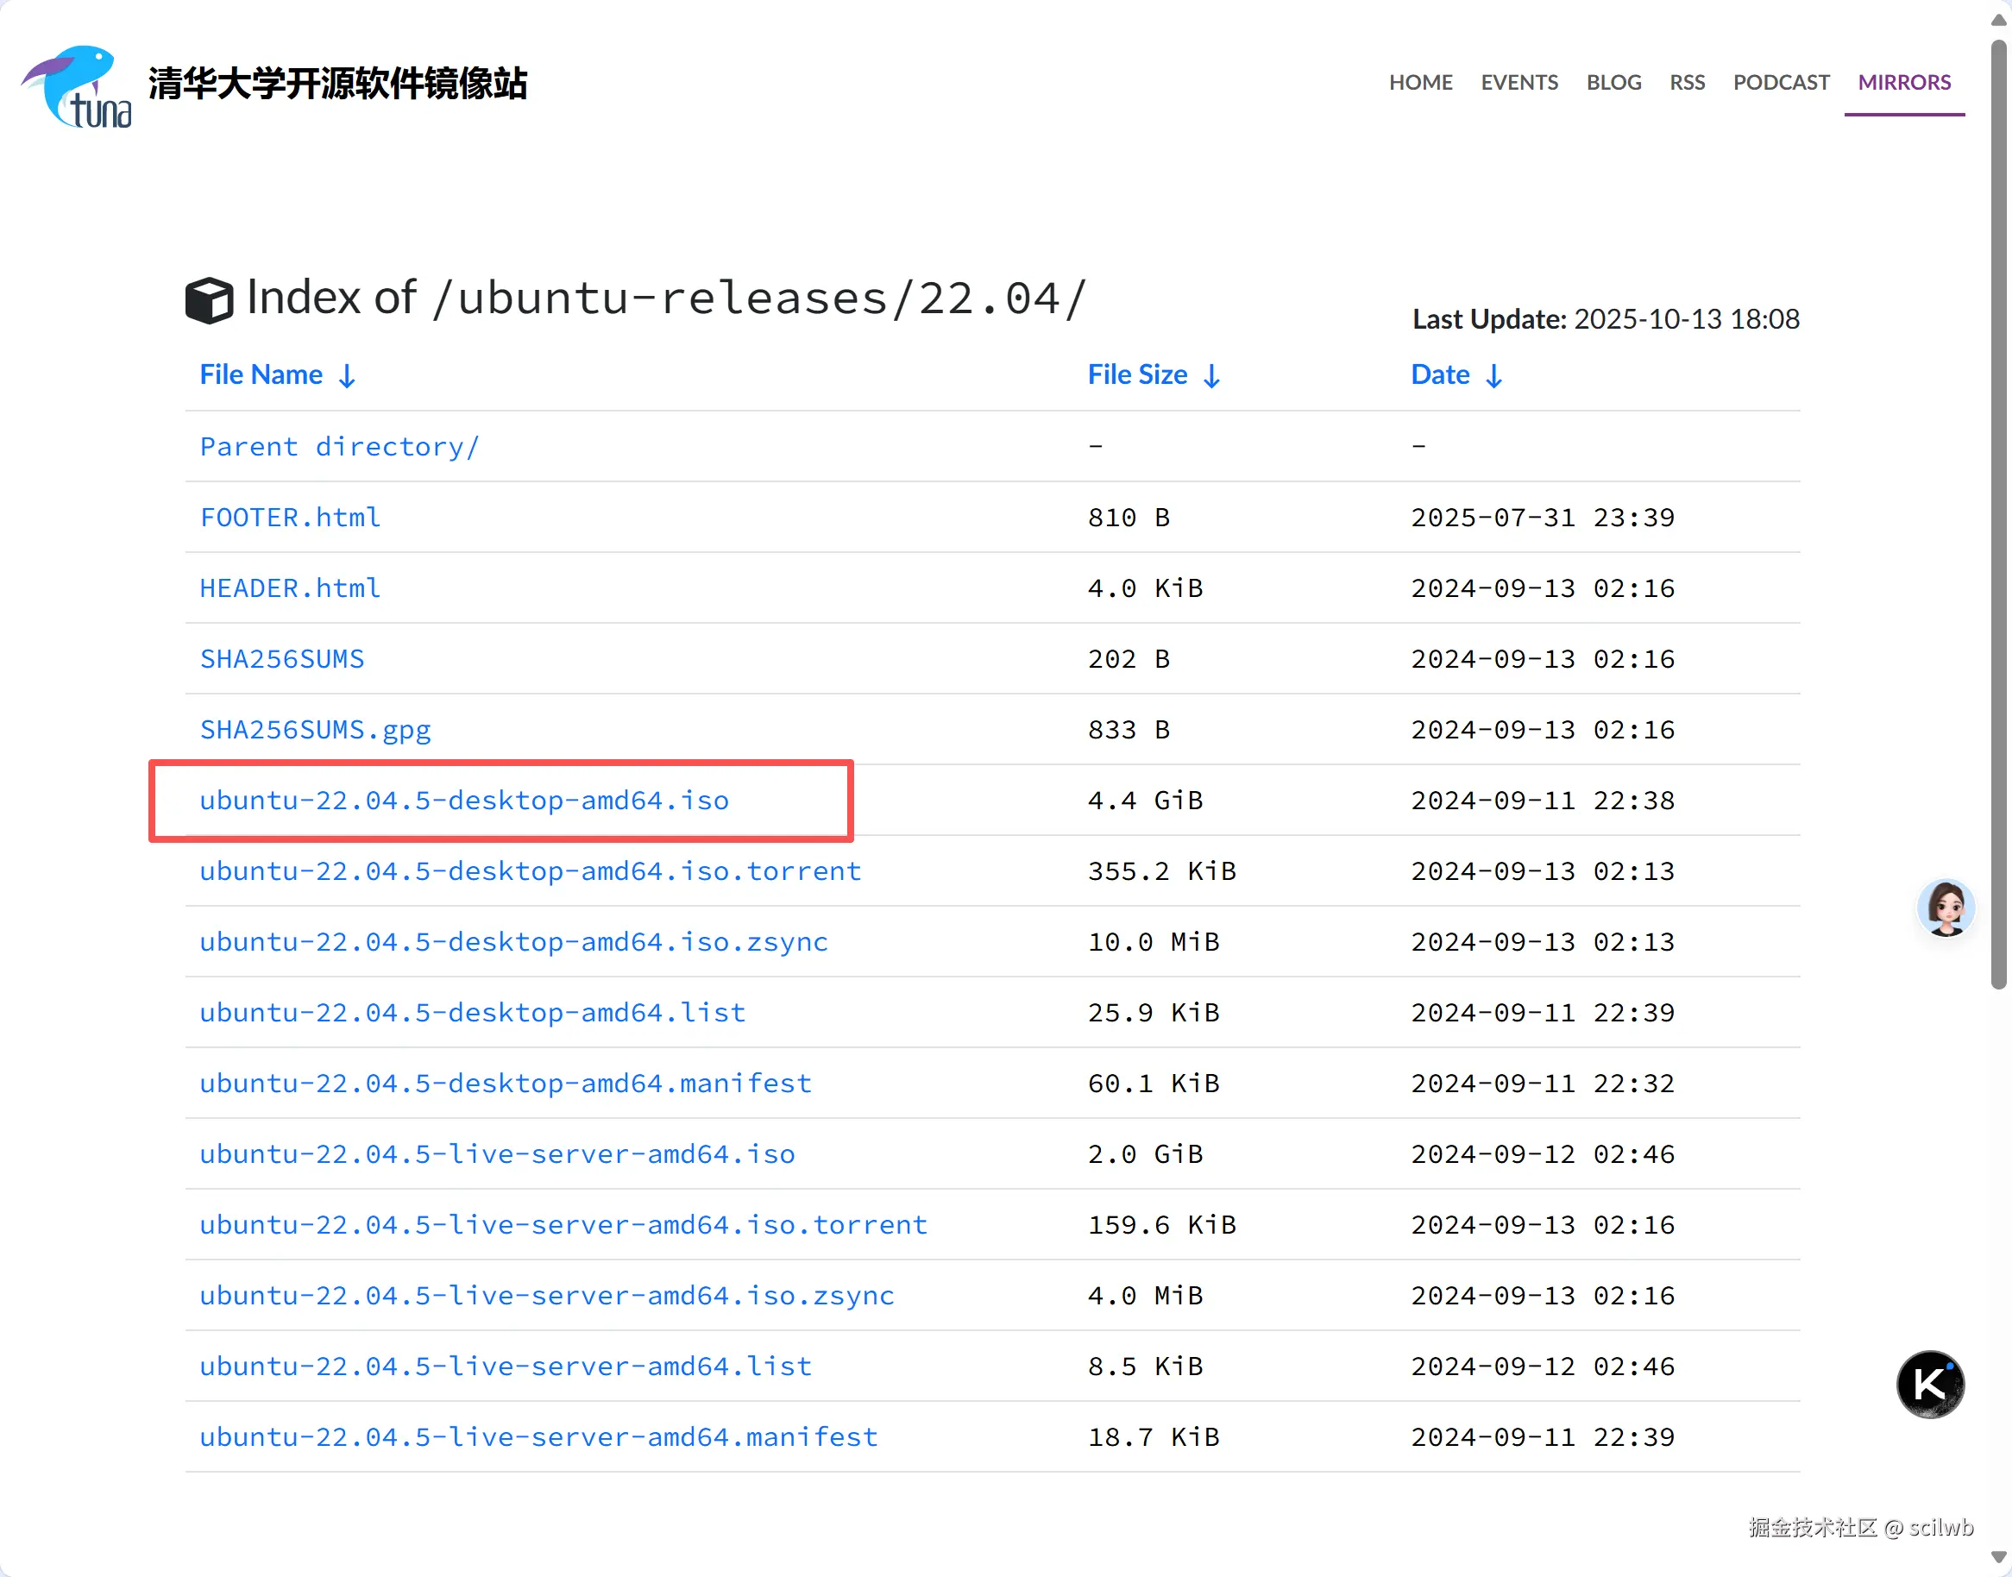Click the vertical page scrollbar thumb
Screen dimensions: 2012x1577
coord(1998,513)
